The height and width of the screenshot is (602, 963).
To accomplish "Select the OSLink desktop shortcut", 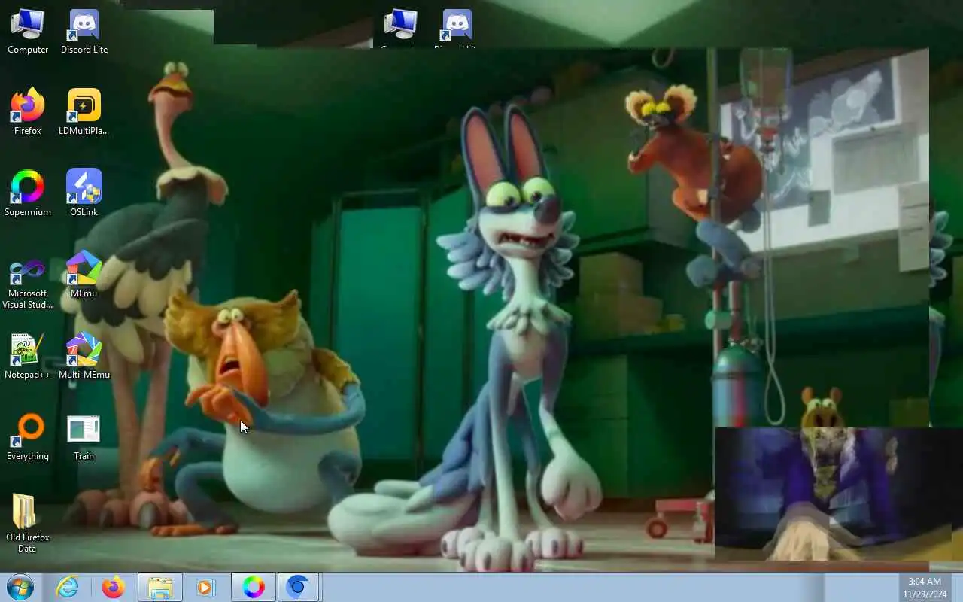I will [84, 194].
